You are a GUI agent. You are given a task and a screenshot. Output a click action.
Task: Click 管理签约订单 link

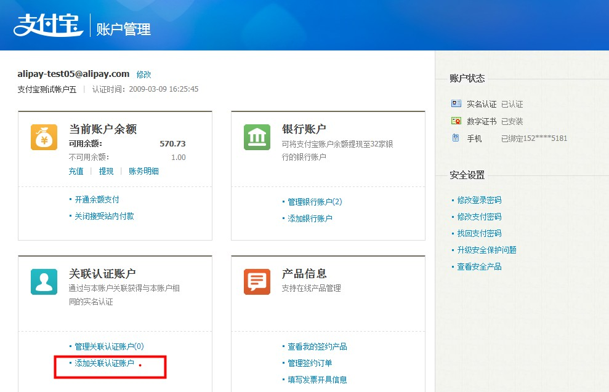point(310,363)
